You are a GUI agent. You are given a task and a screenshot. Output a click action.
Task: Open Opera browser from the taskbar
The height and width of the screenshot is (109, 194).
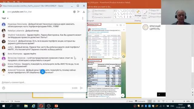(41, 106)
